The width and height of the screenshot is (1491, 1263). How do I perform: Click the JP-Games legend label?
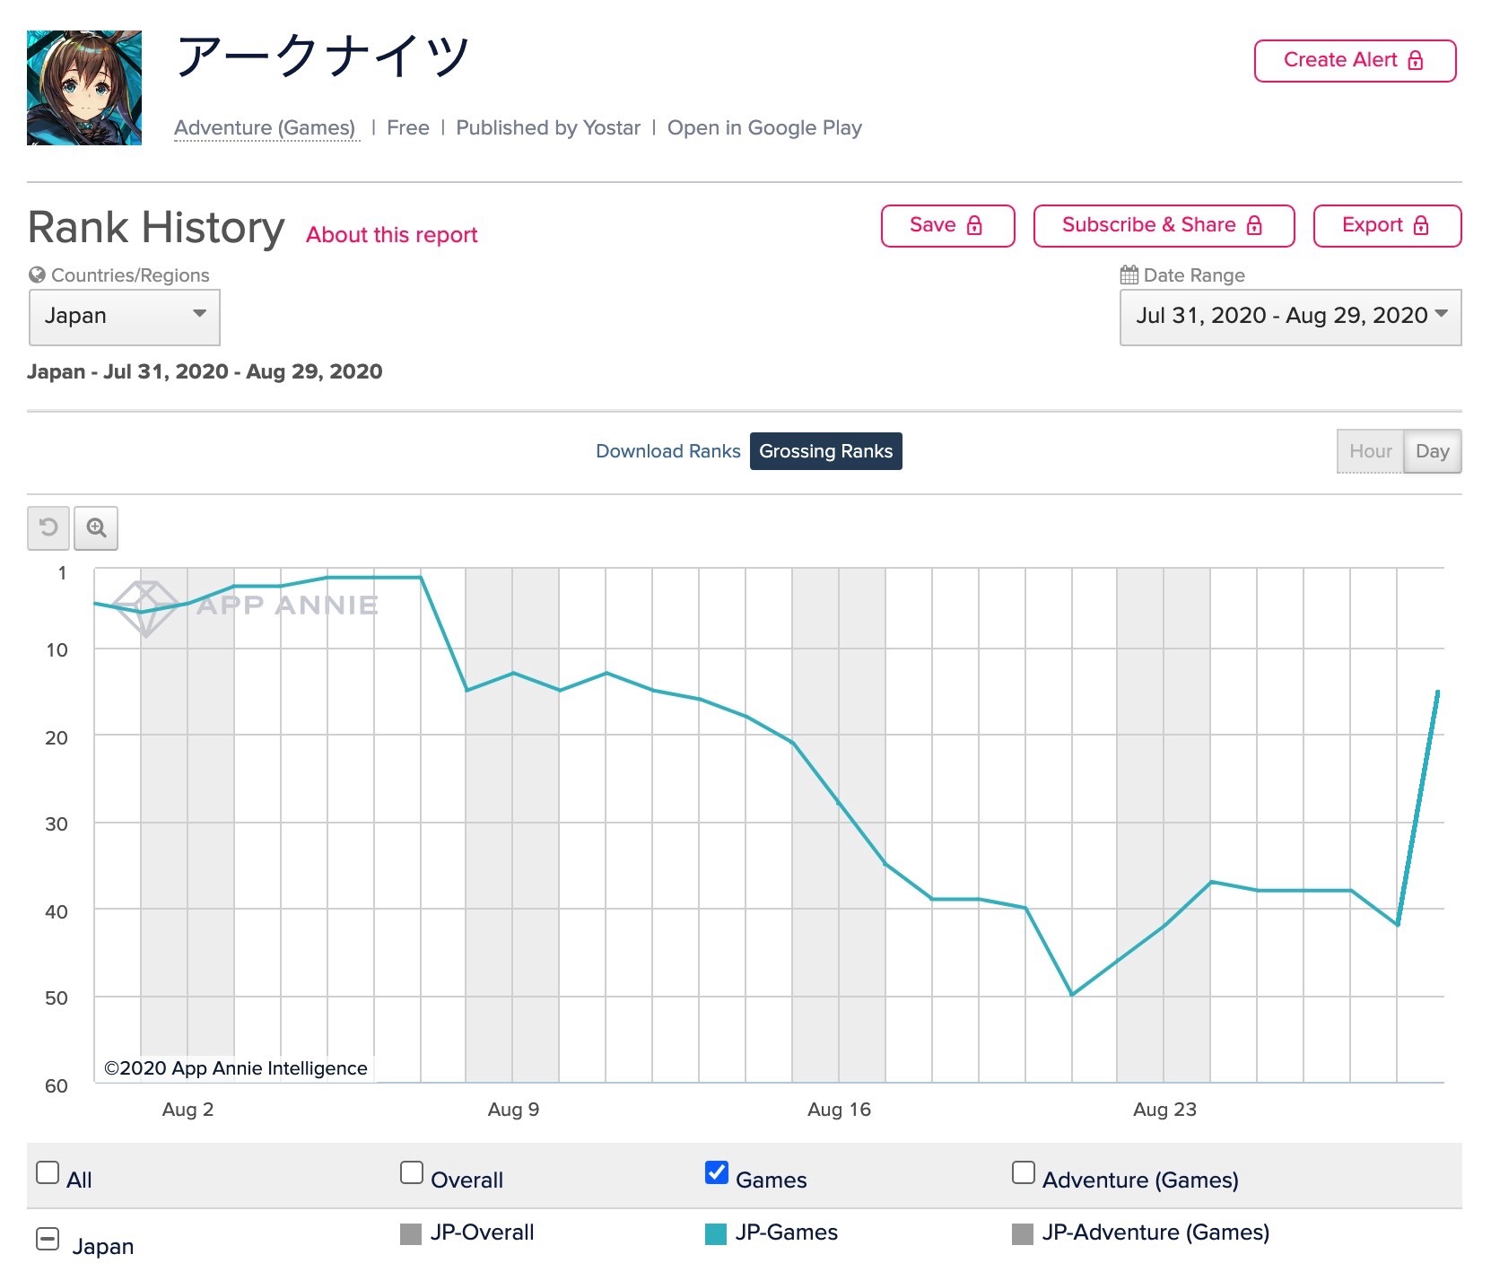pyautogui.click(x=787, y=1233)
